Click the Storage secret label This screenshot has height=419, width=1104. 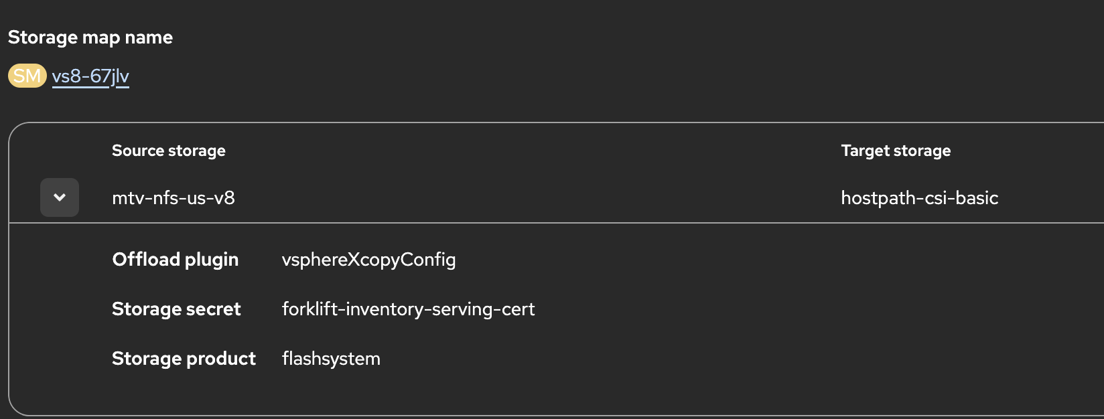coord(176,309)
